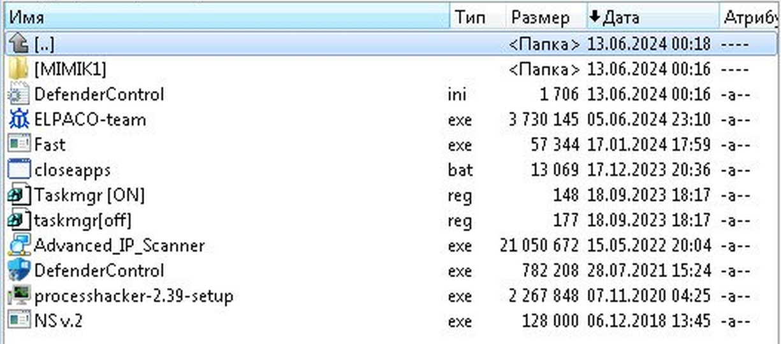The image size is (781, 344).
Task: Click the size value 3 730 145
Action: [x=544, y=119]
